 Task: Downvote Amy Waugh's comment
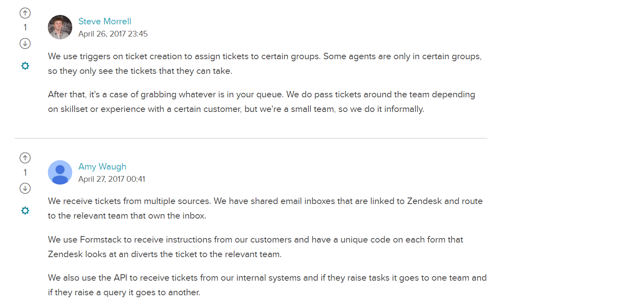click(25, 188)
